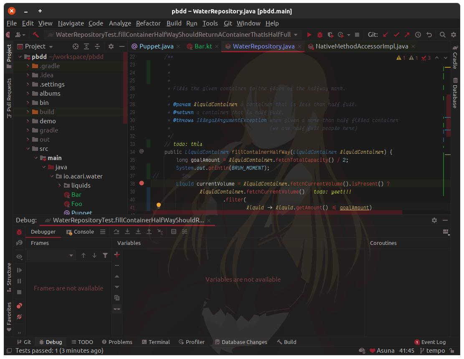Click the lightbulb intention icon on line 41

pos(159,205)
